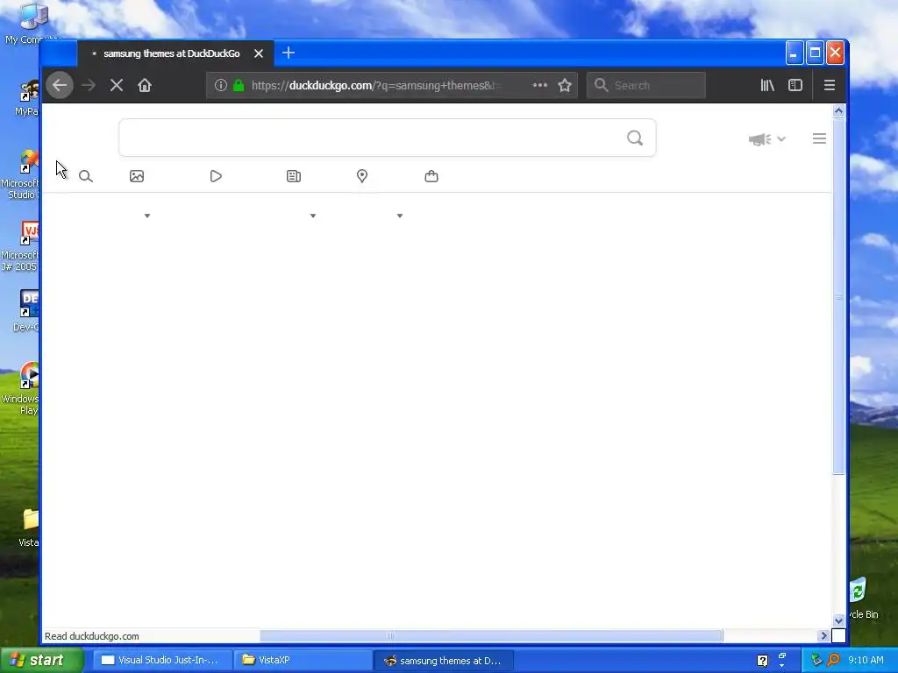Close the samsung themes tab
898x673 pixels.
[259, 53]
